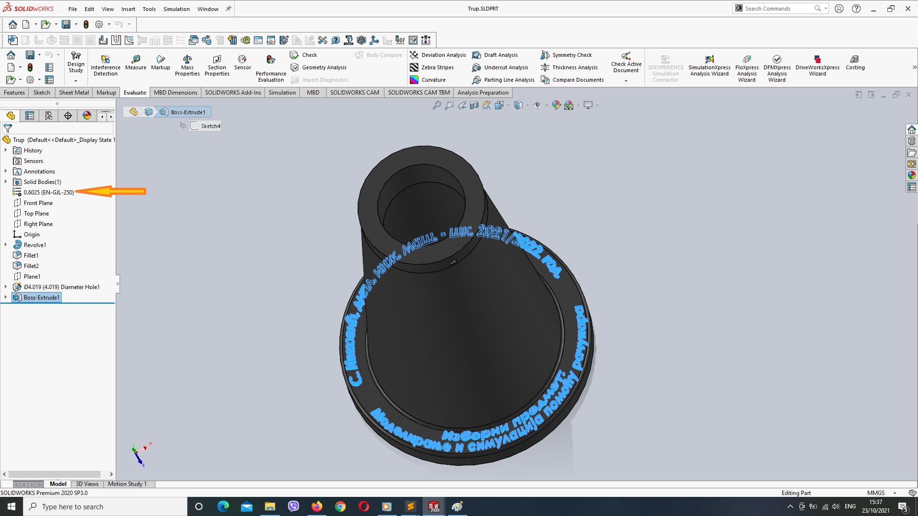918x516 pixels.
Task: Open Appearances task pane tab
Action: click(x=911, y=175)
